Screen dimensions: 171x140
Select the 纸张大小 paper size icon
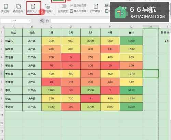(33, 6)
